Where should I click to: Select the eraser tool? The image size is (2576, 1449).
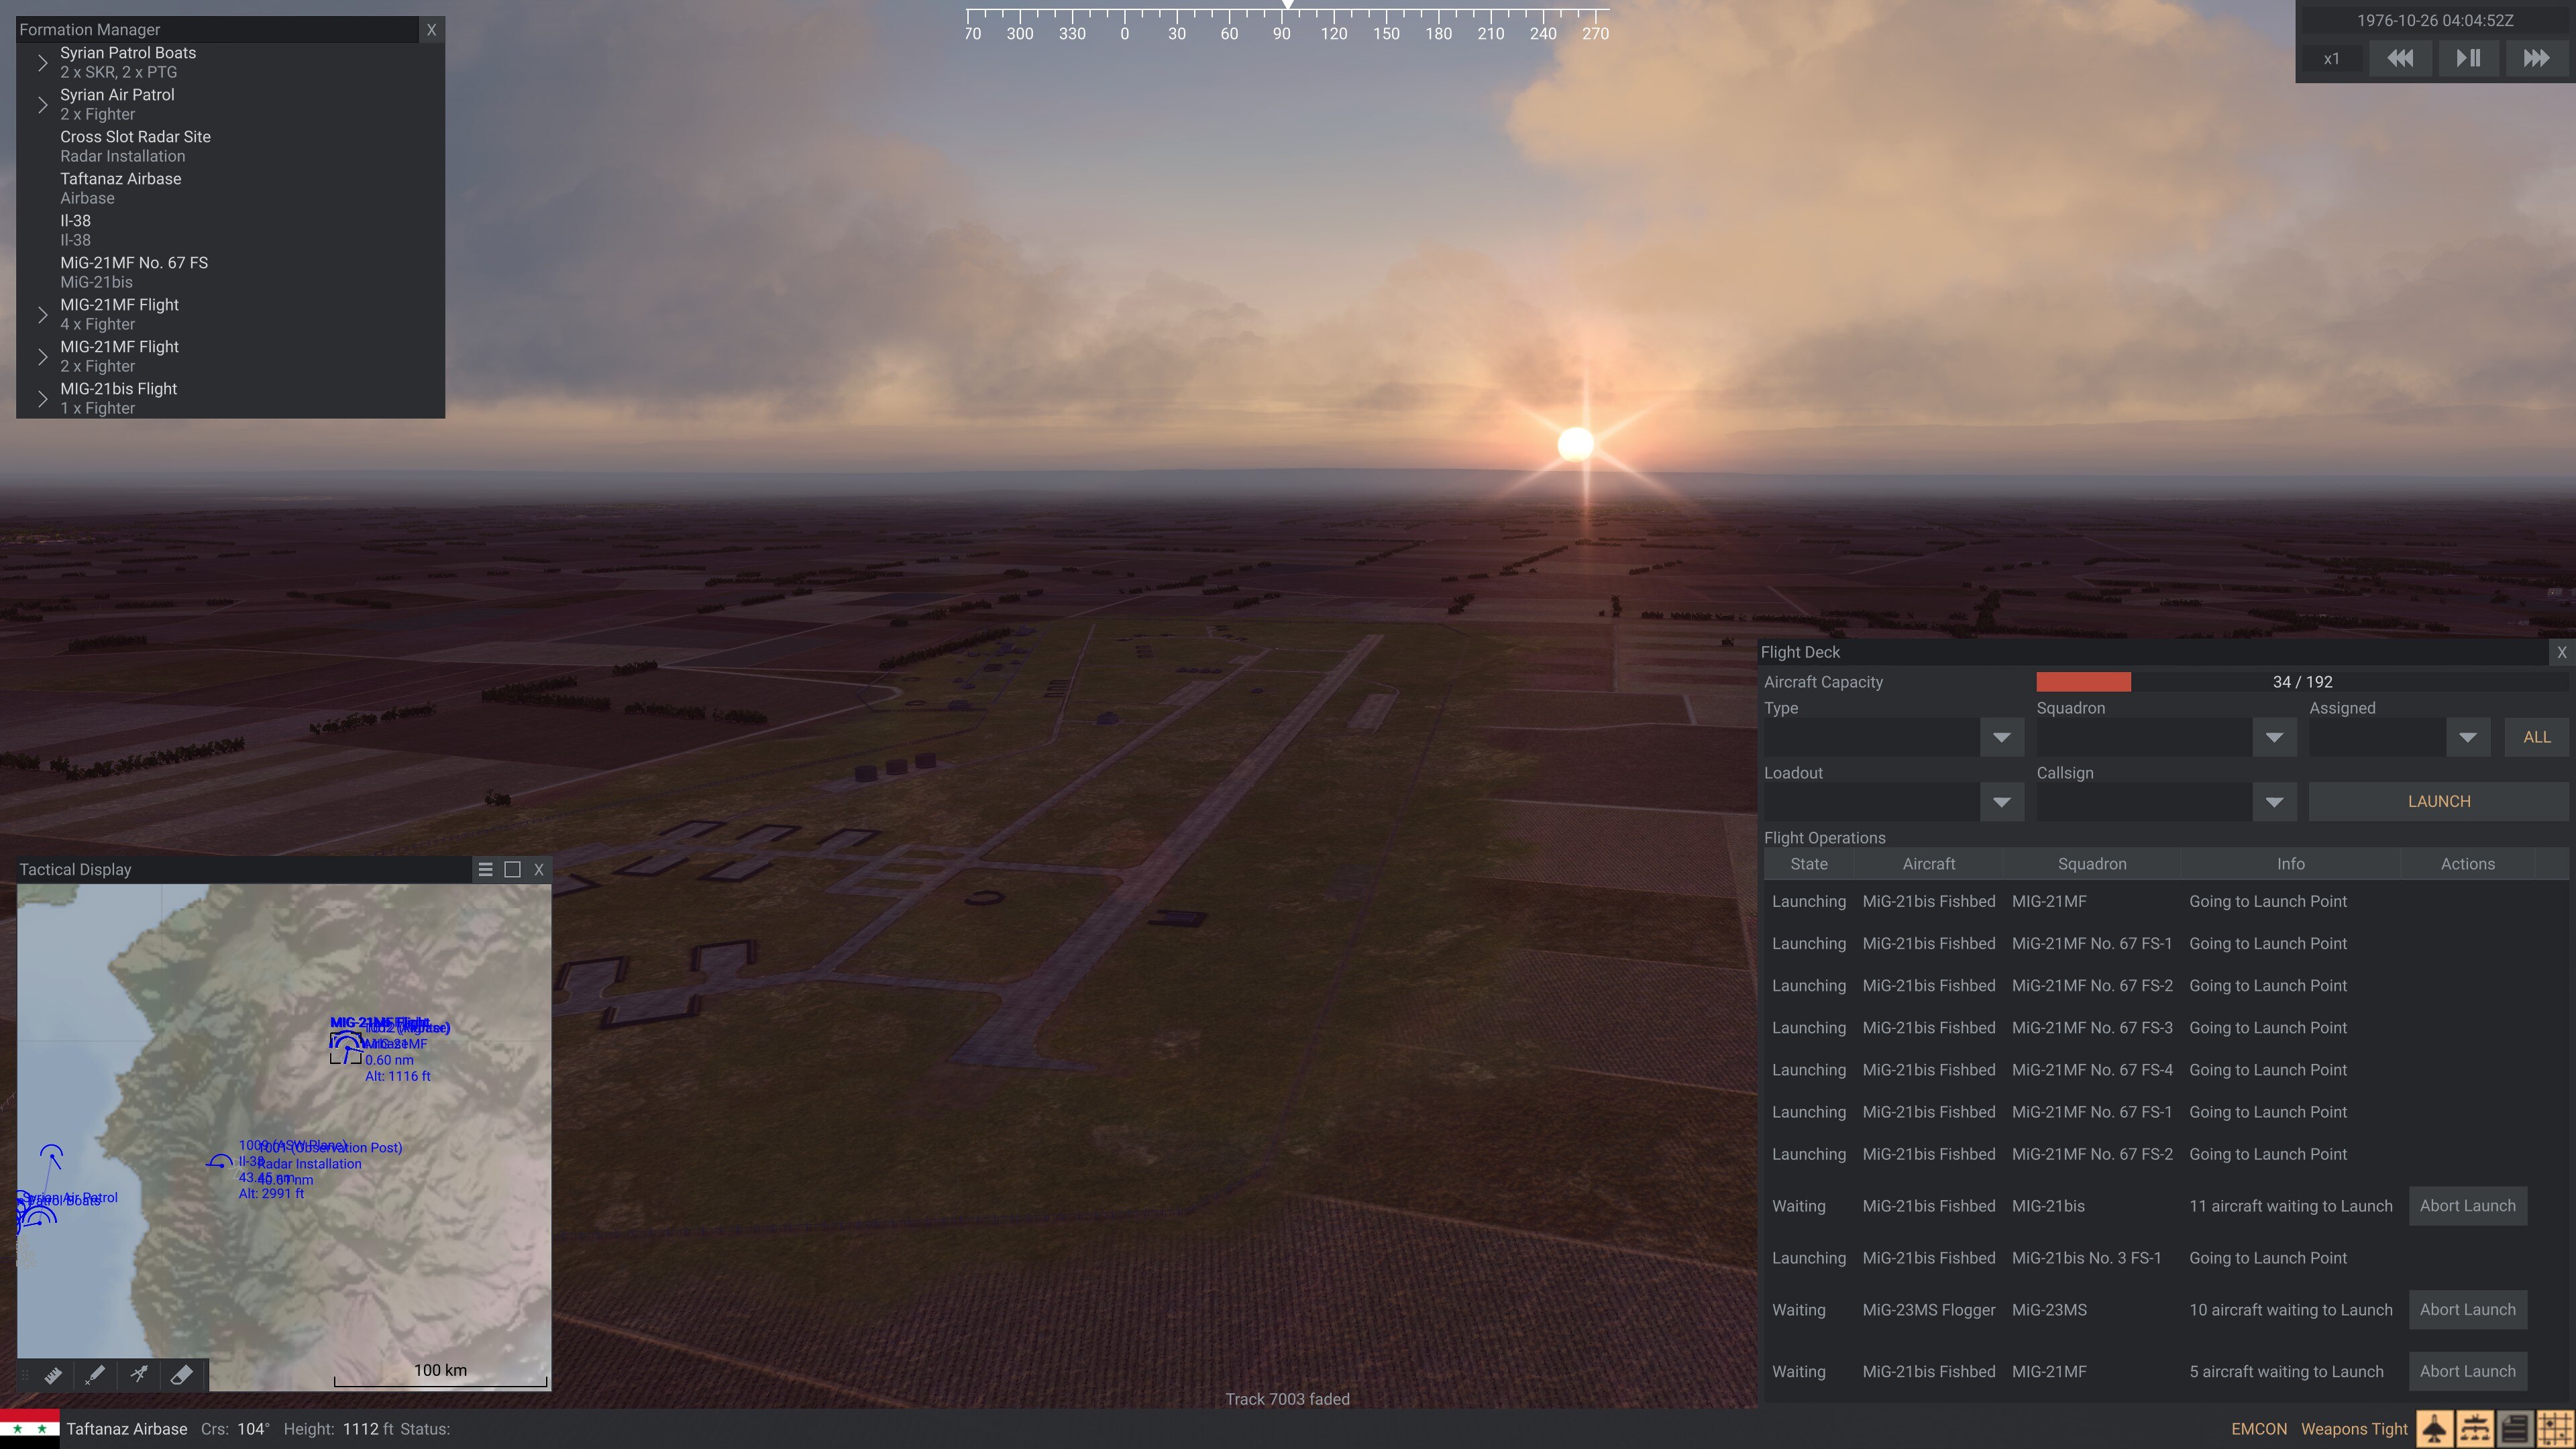tap(182, 1375)
